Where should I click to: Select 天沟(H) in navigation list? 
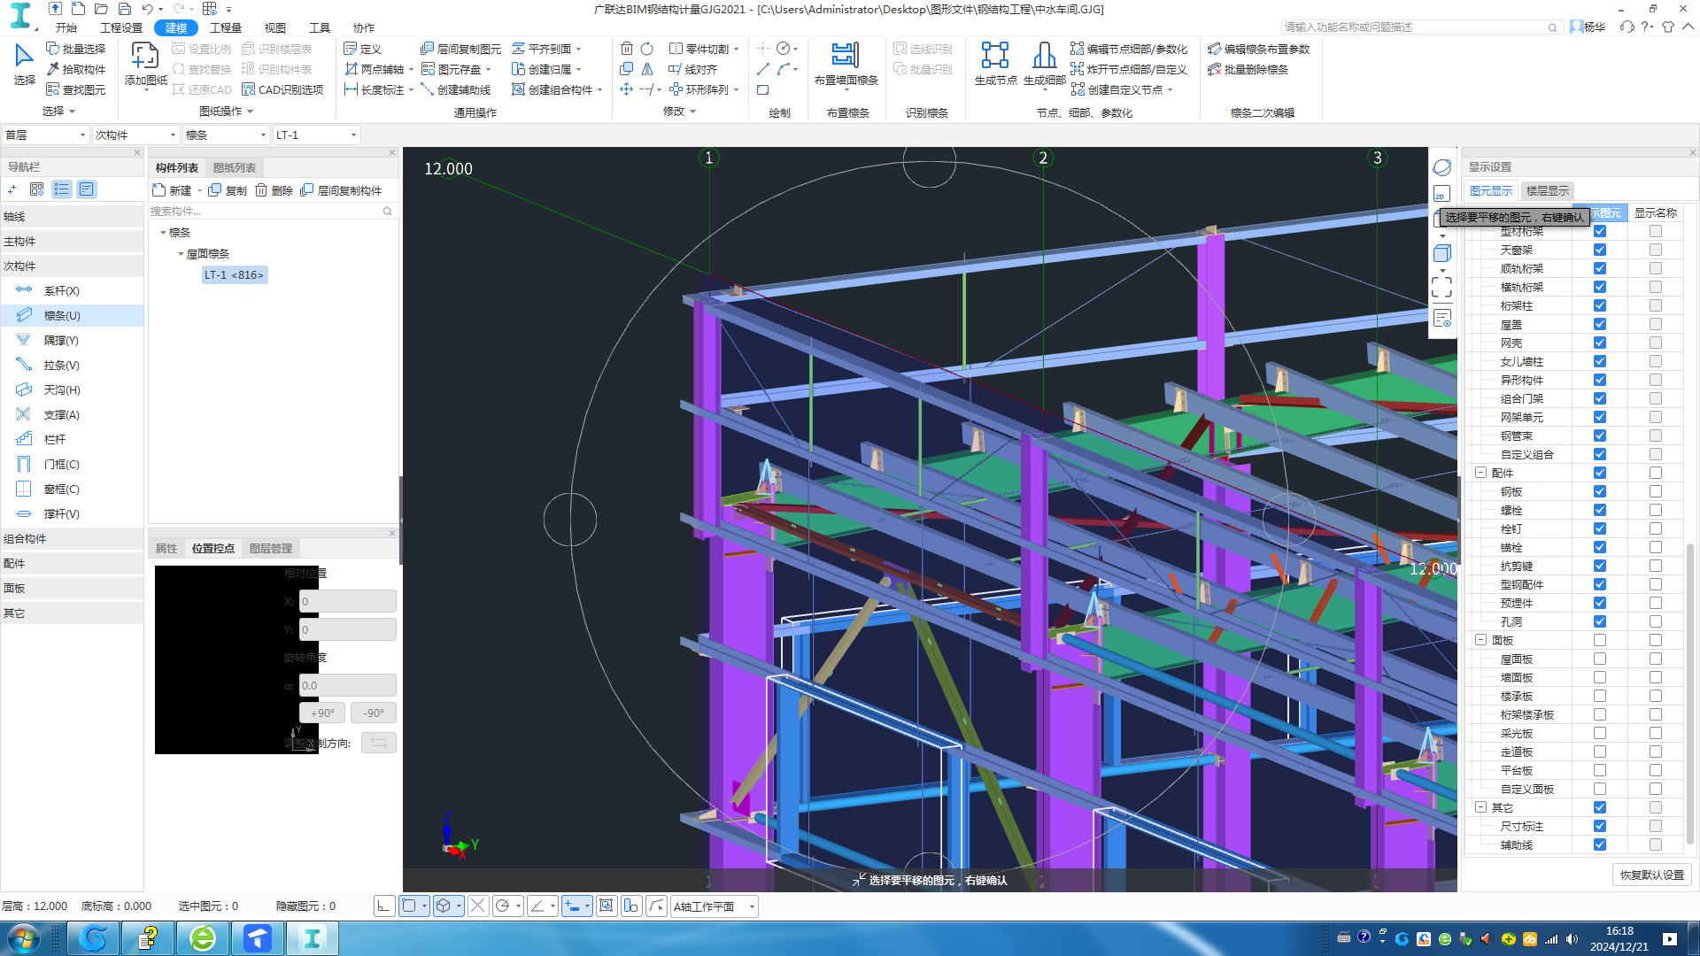click(x=72, y=389)
